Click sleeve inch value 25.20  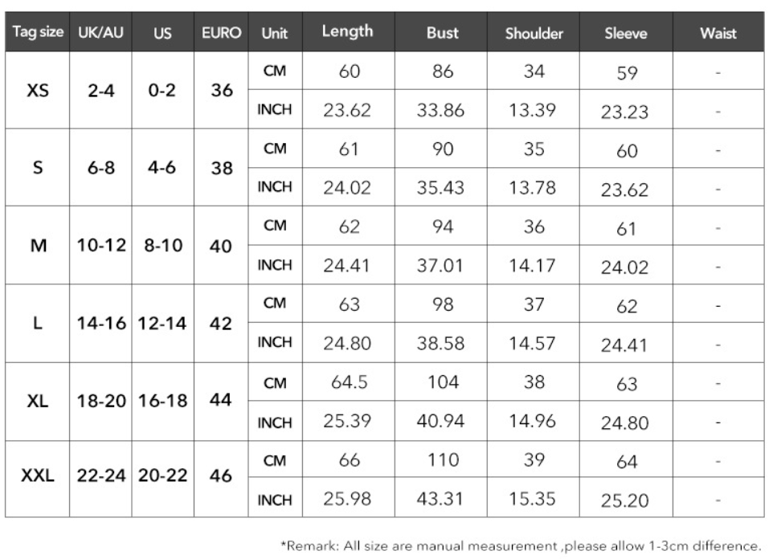pos(624,500)
